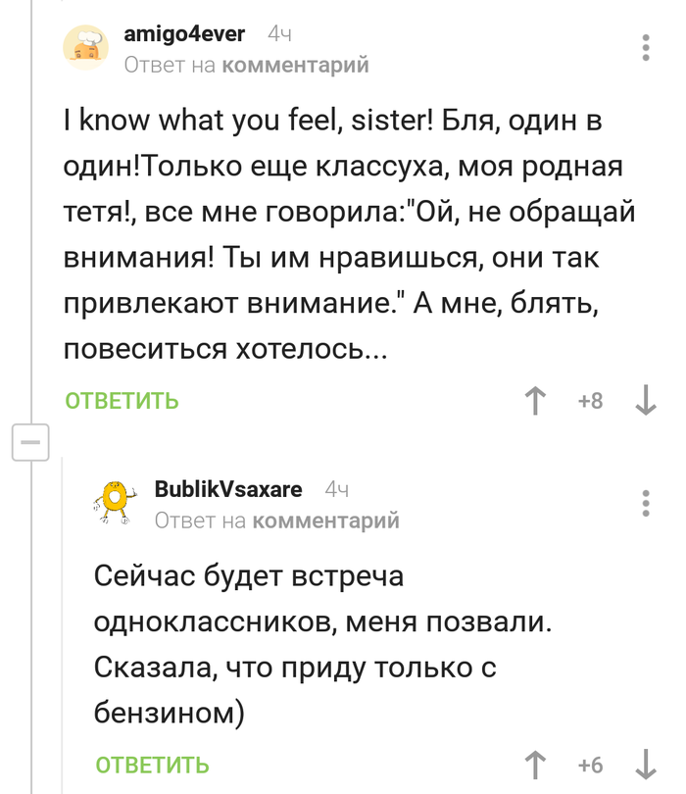Click the 4ч timestamp beside amigo4ever
686x794 pixels.
pyautogui.click(x=279, y=35)
